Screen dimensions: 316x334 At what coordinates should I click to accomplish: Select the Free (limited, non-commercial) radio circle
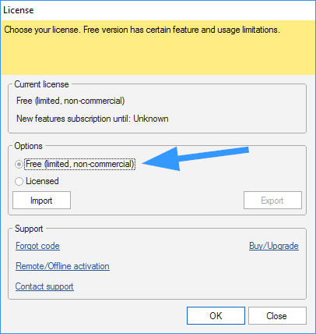coord(19,165)
